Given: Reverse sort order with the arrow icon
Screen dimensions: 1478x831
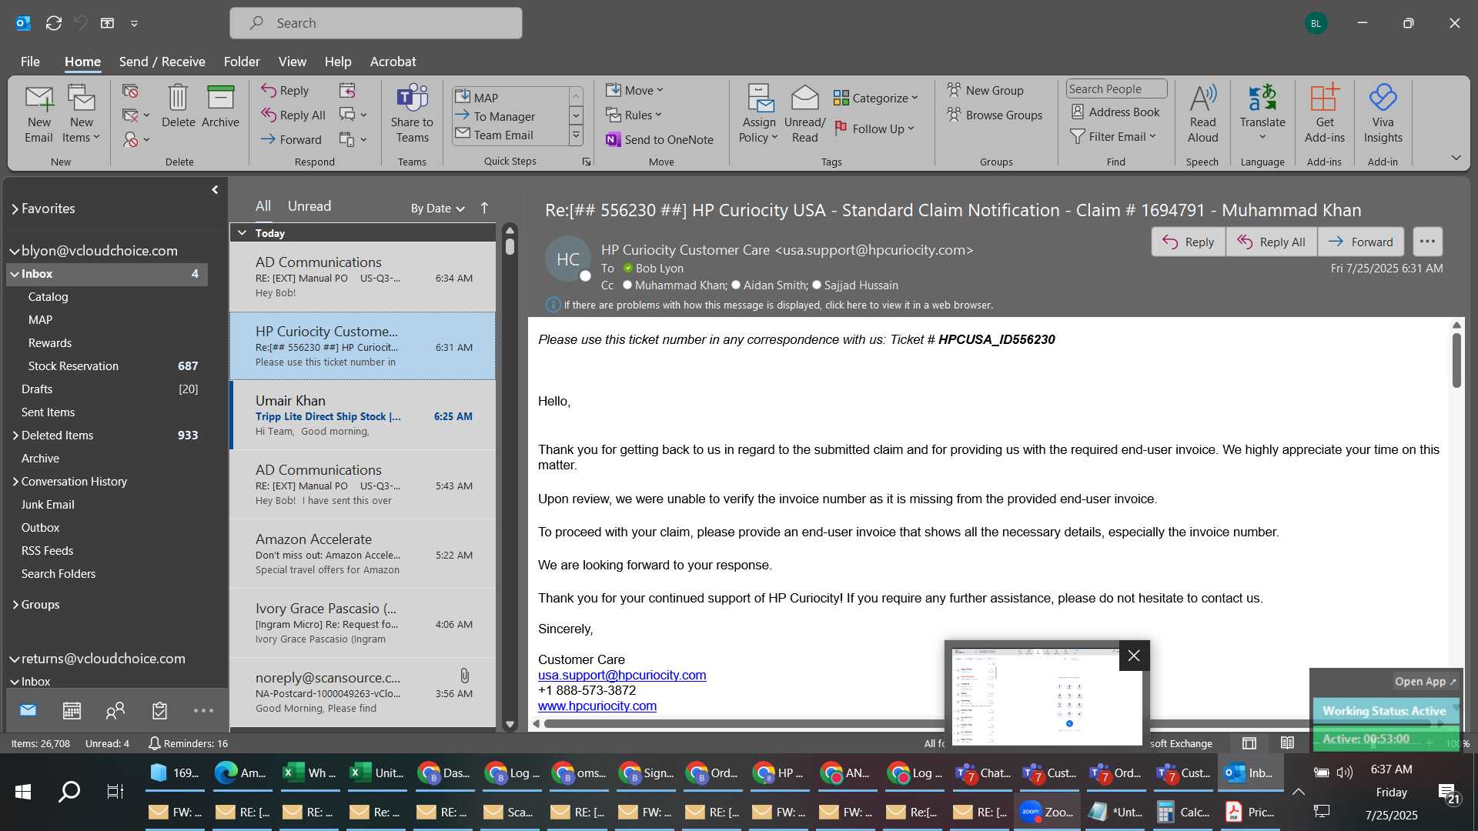Looking at the screenshot, I should point(484,208).
